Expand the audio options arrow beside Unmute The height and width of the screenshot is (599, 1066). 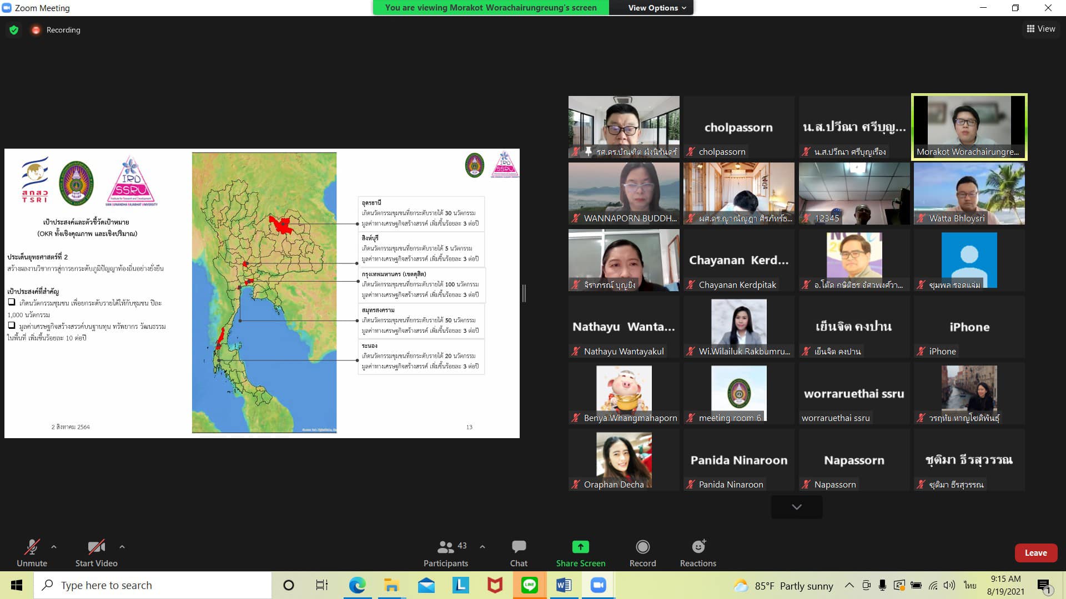pos(54,547)
